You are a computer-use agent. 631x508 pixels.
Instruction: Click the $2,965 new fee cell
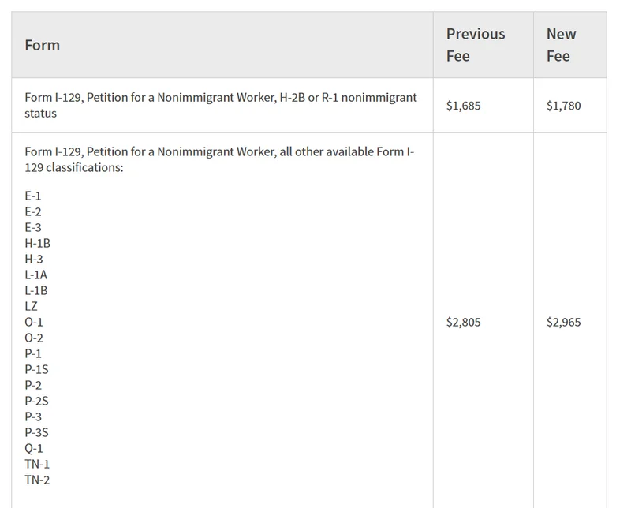coord(563,323)
